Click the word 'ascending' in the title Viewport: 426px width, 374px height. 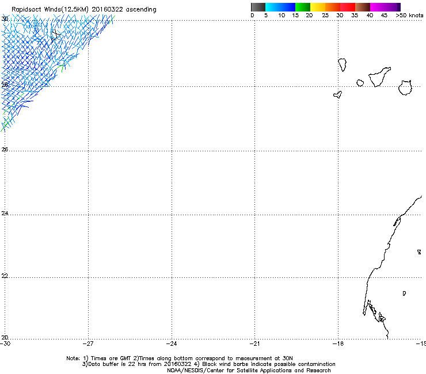pyautogui.click(x=141, y=10)
